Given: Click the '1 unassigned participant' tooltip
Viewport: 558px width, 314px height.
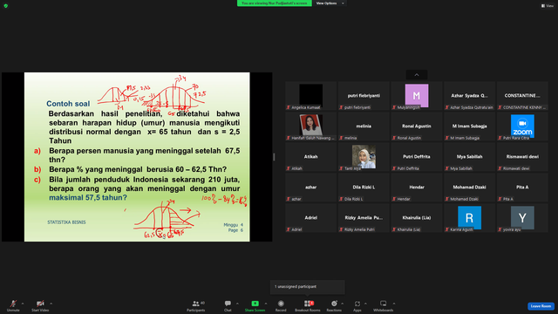Looking at the screenshot, I should point(308,287).
